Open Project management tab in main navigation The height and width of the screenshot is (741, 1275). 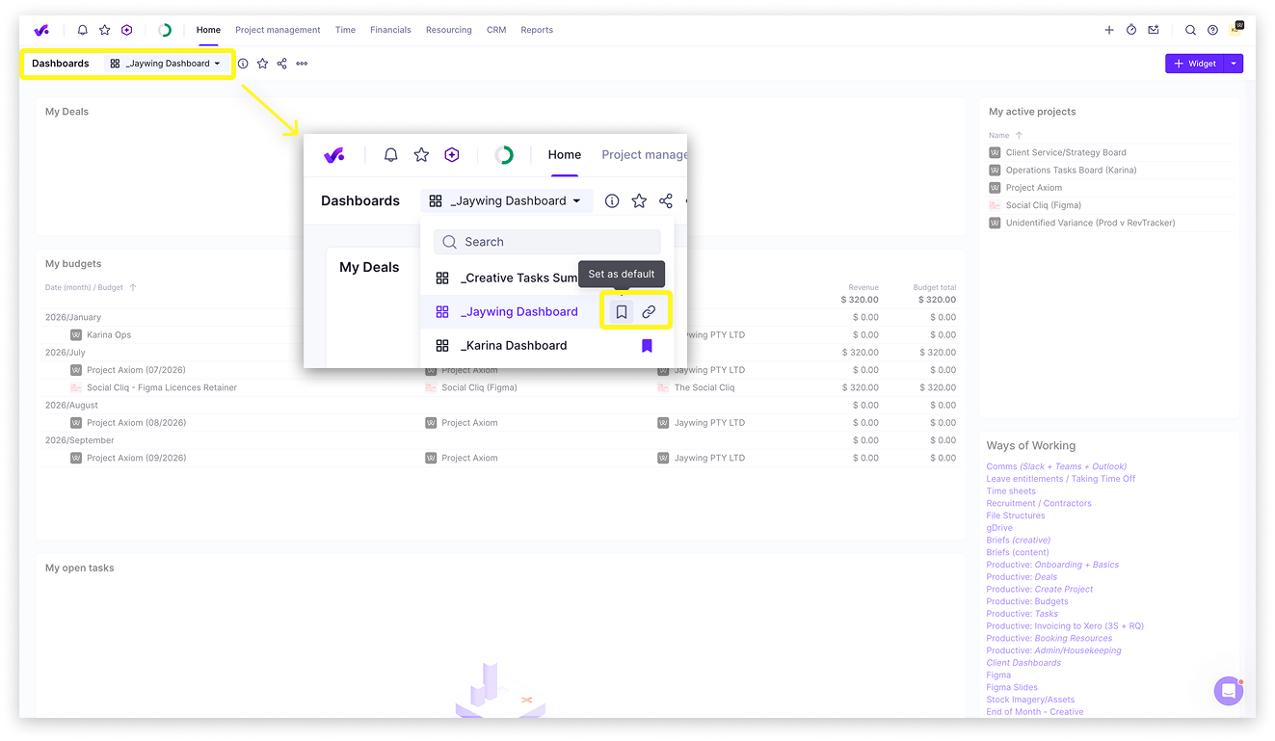point(279,30)
